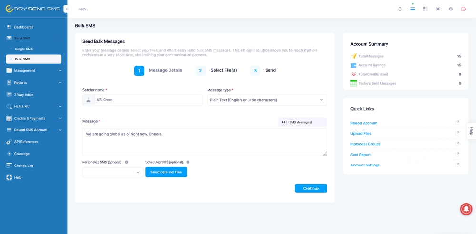Click the Reports document icon
476x234 pixels.
click(9, 83)
